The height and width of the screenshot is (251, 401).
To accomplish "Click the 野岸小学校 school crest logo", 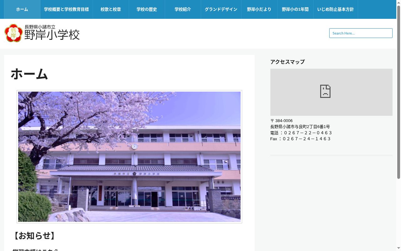I will pos(13,33).
